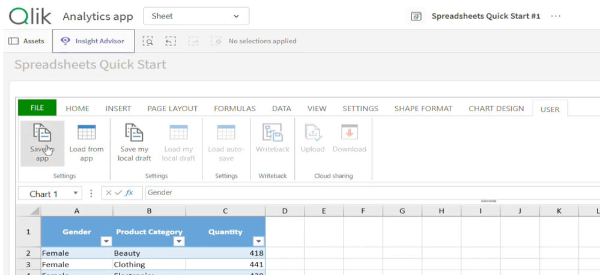Viewport: 600px width, 275px height.
Task: Select the USER ribbon tab
Action: 550,109
